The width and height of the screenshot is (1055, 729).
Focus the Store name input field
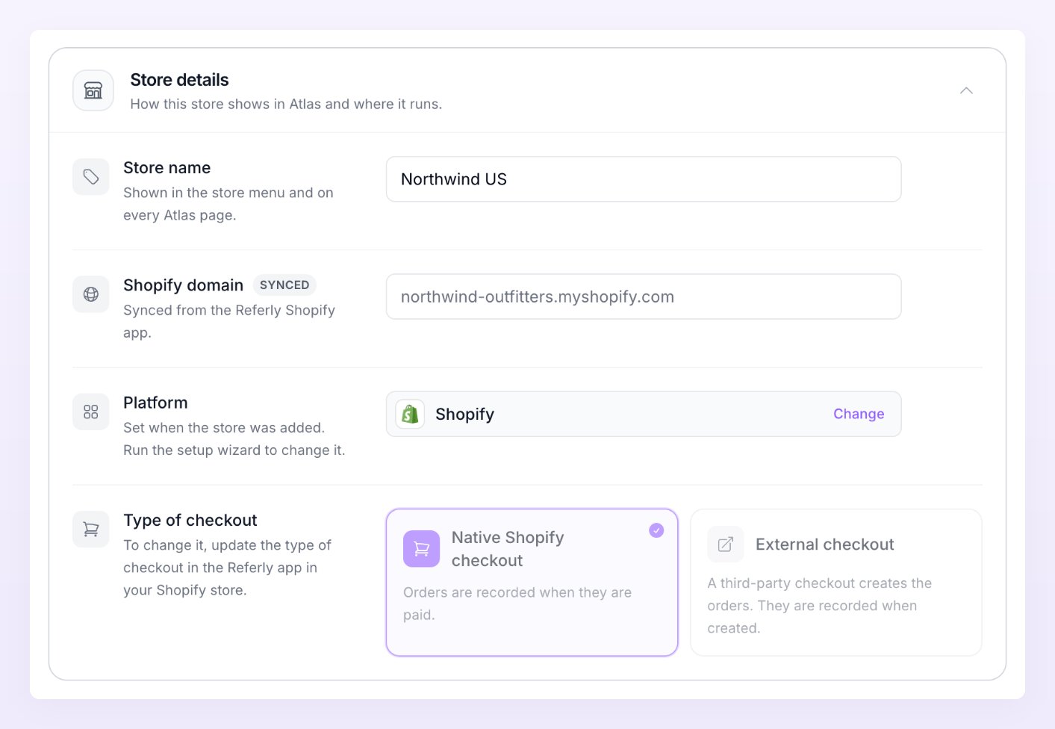tap(644, 179)
